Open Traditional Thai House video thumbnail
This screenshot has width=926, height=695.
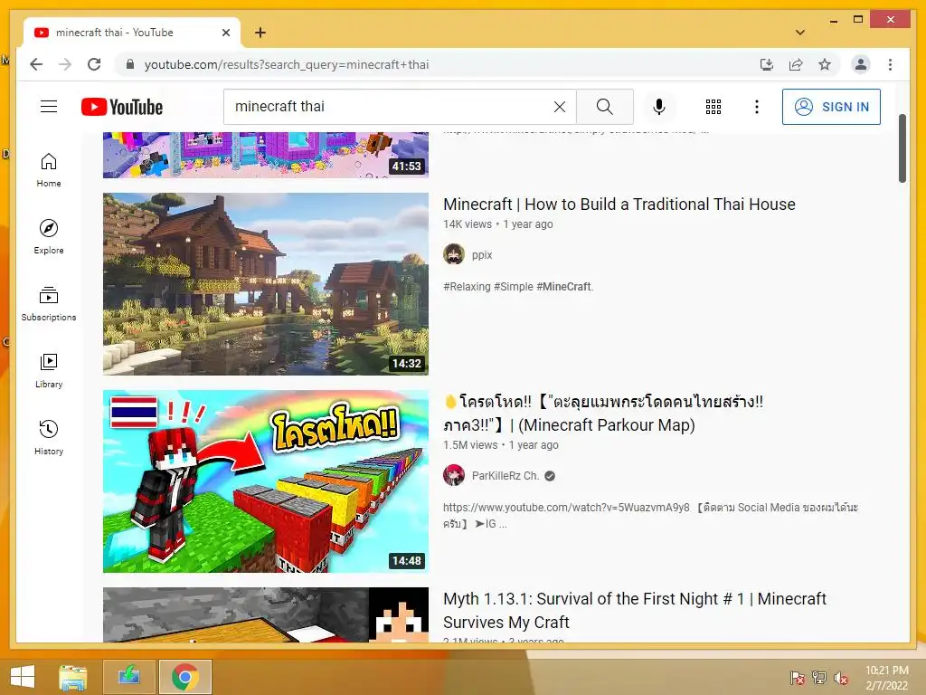(x=266, y=283)
